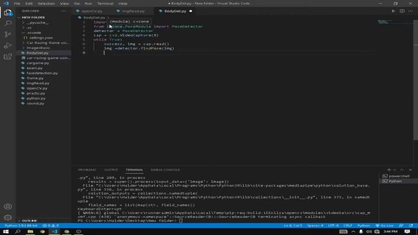Switch to the imgRead.py editor tab
Image resolution: width=418 pixels, height=235 pixels.
click(x=133, y=11)
